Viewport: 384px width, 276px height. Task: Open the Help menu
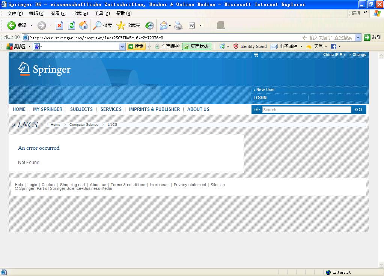[124, 13]
